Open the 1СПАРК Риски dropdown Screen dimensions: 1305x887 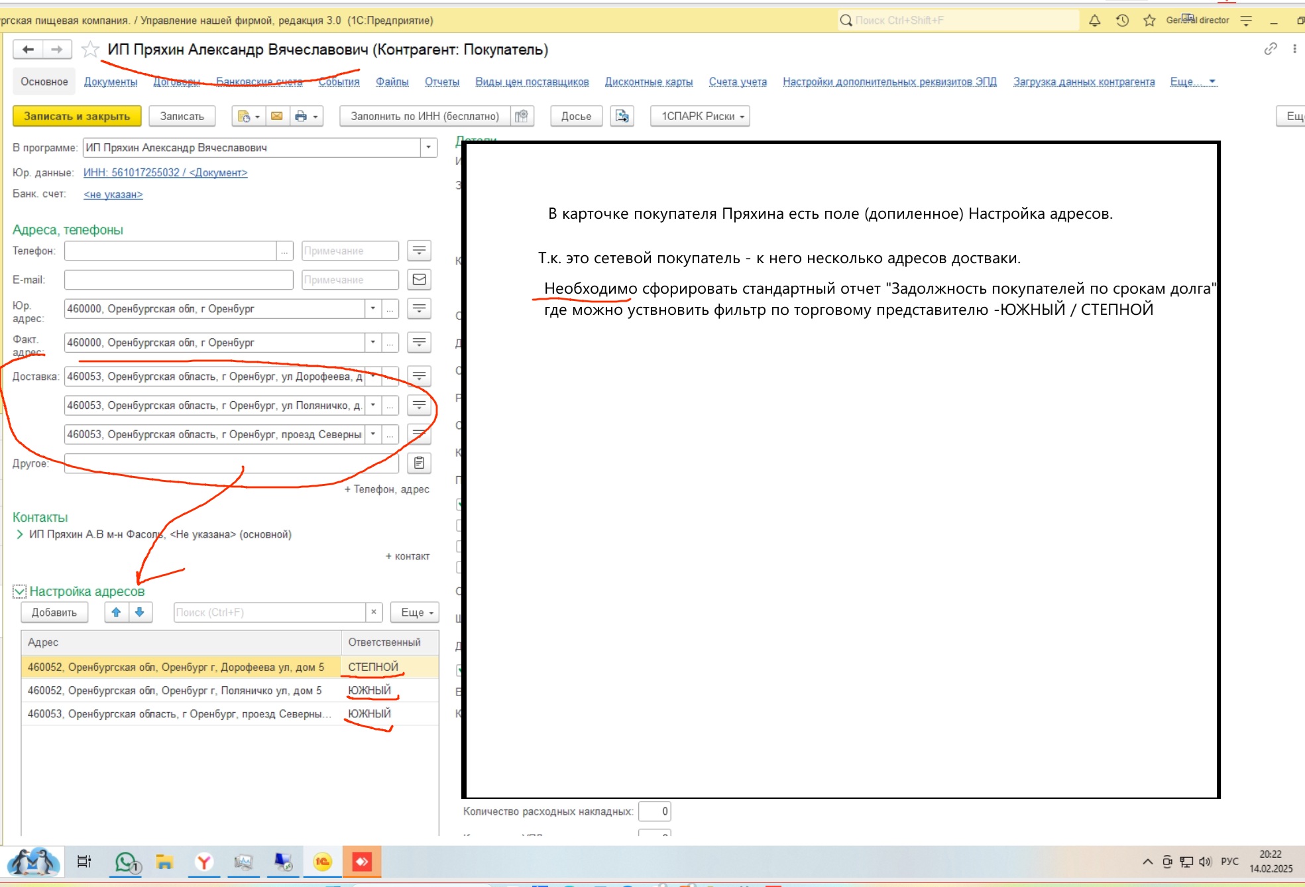(701, 116)
